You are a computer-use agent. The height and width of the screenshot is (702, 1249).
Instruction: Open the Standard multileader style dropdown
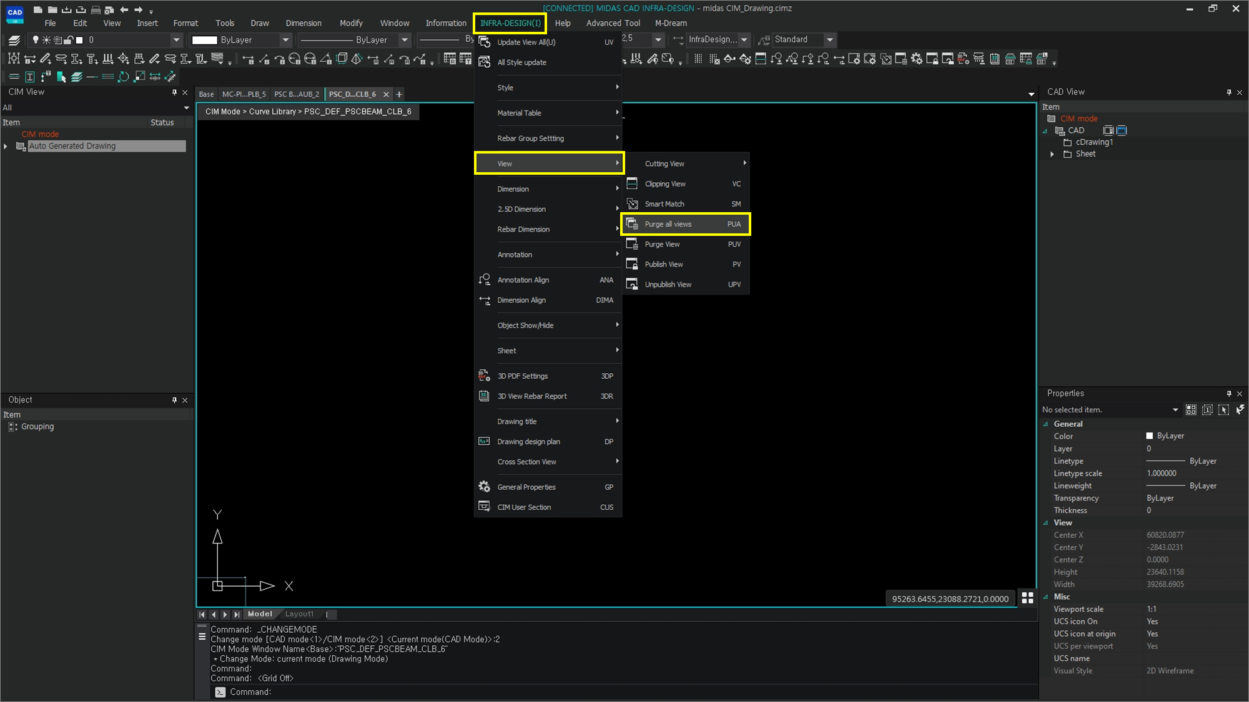(x=830, y=40)
